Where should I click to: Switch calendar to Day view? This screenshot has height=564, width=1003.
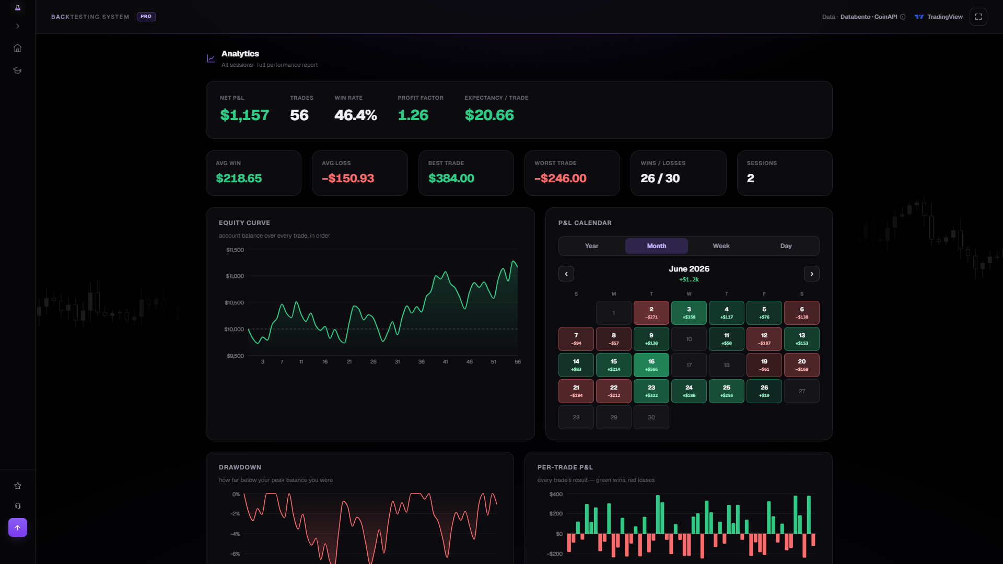(x=786, y=246)
